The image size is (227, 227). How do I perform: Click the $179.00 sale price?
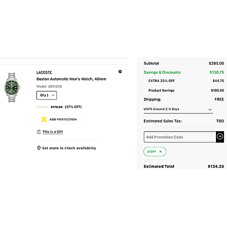click(56, 107)
